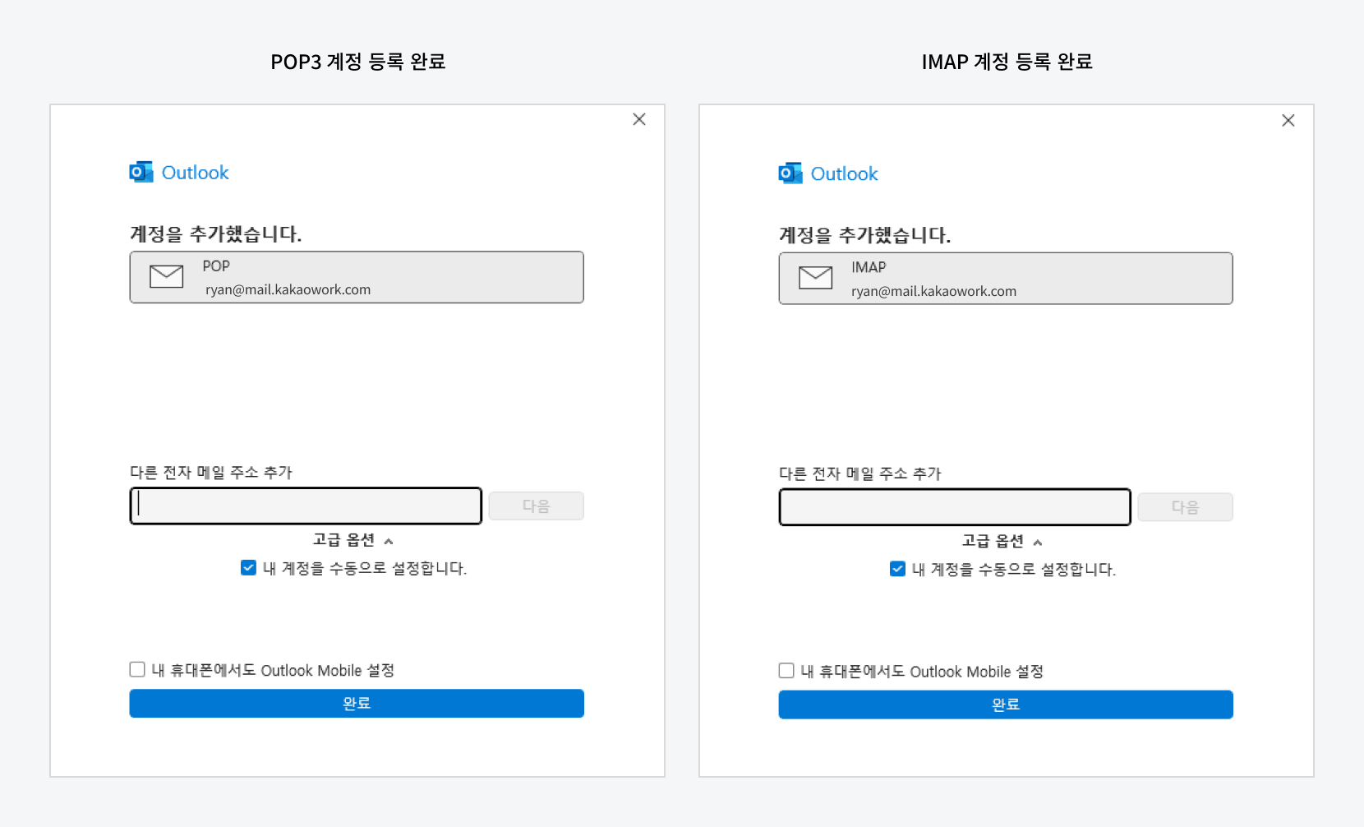Screen dimensions: 1364x827
Task: Close the POP3 account dialog with X
Action: [639, 119]
